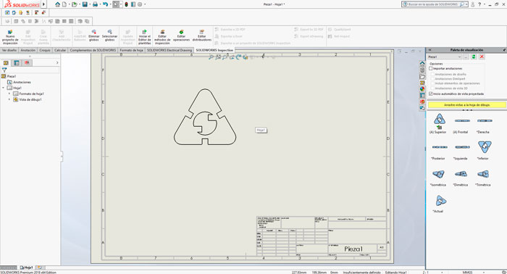Undo the last action

pos(105,4)
